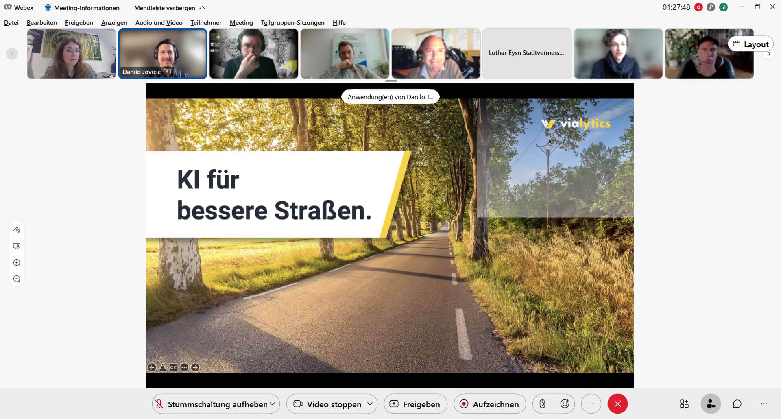
Task: Click the red leave meeting button
Action: pos(617,404)
